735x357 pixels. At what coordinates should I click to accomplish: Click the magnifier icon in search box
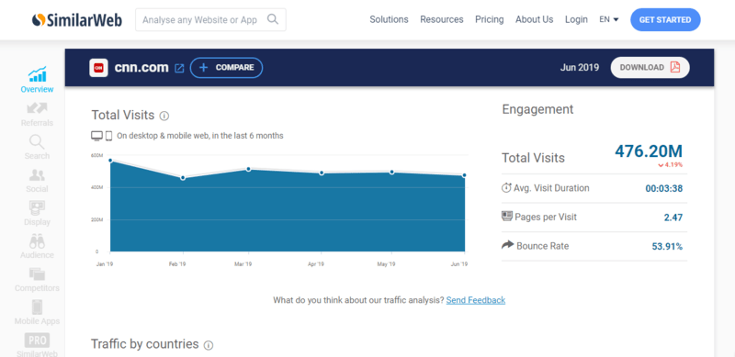coord(272,19)
